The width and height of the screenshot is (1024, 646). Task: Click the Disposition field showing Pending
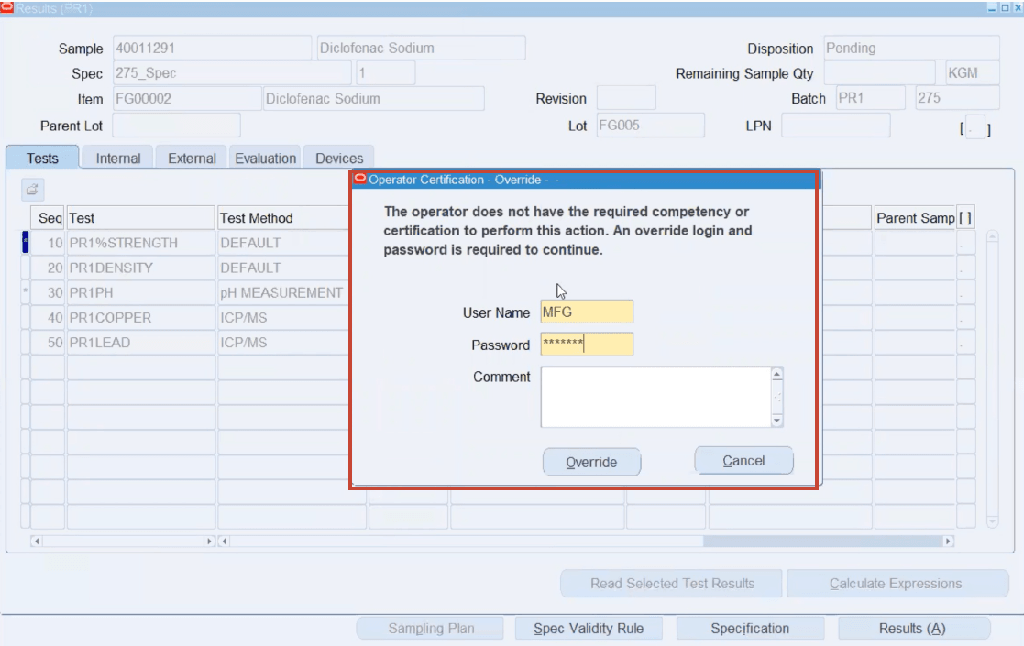(x=911, y=49)
